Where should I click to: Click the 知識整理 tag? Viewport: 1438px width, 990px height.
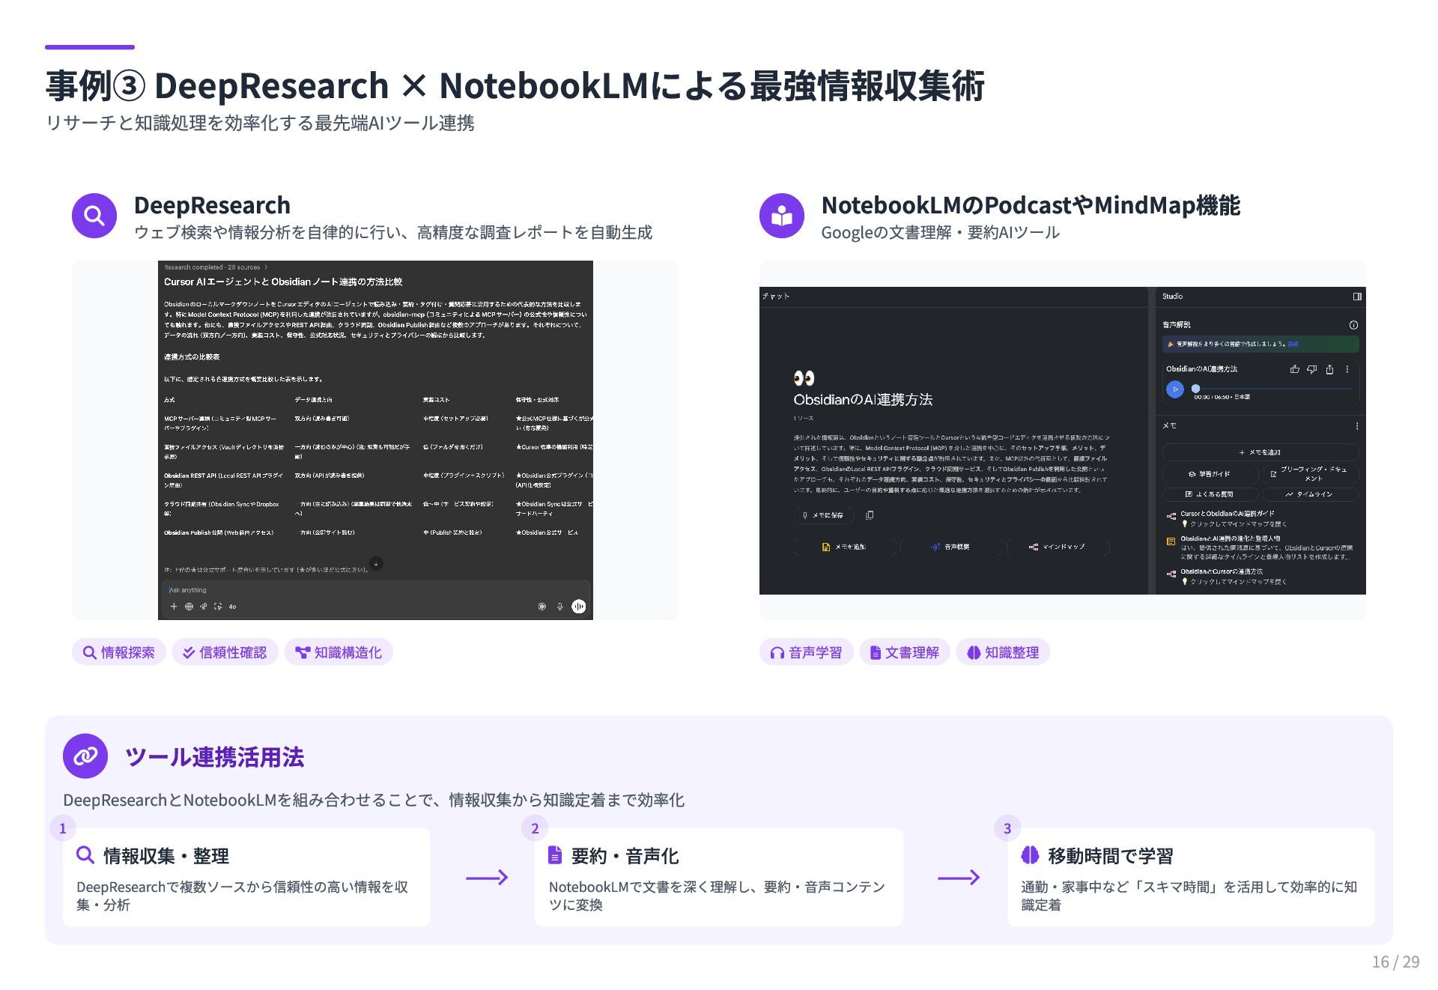[x=1004, y=652]
